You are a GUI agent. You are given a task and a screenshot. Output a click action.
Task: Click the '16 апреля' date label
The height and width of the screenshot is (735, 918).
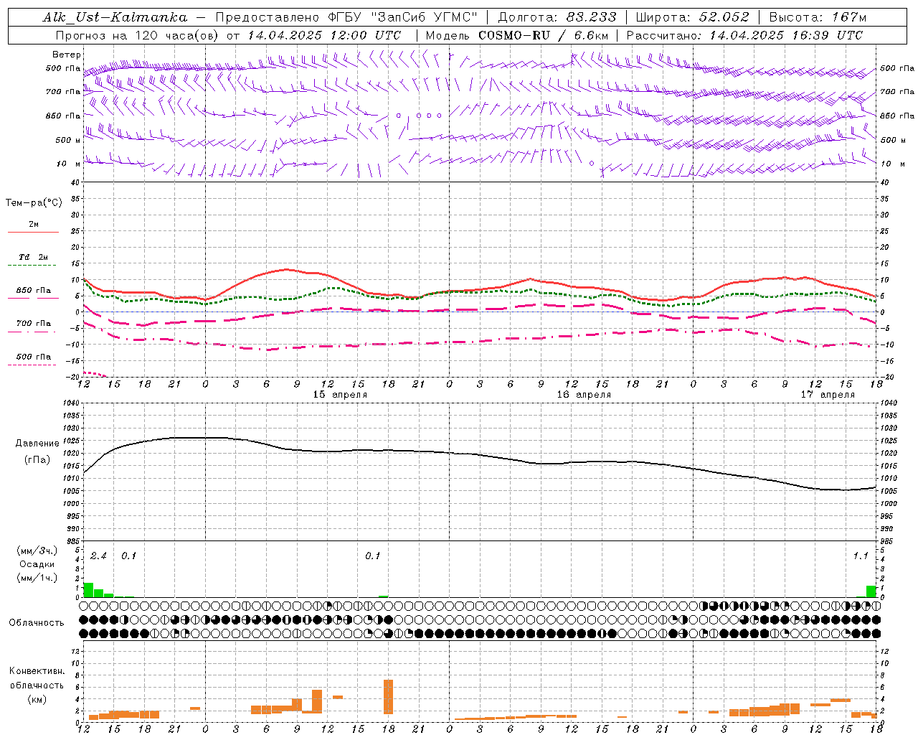click(584, 395)
